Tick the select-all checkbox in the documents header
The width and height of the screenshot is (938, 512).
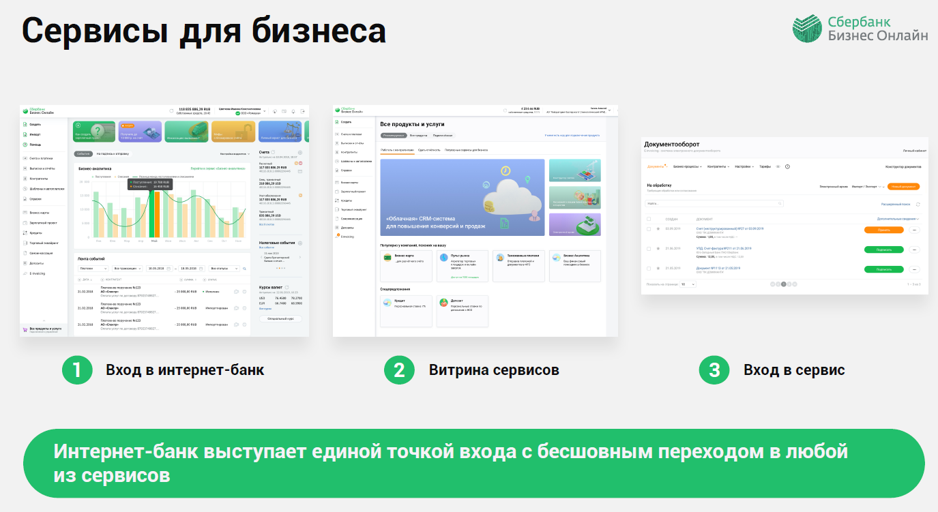pos(649,219)
